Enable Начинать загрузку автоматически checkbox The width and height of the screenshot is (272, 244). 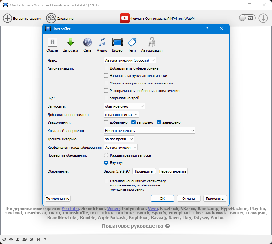(x=106, y=76)
